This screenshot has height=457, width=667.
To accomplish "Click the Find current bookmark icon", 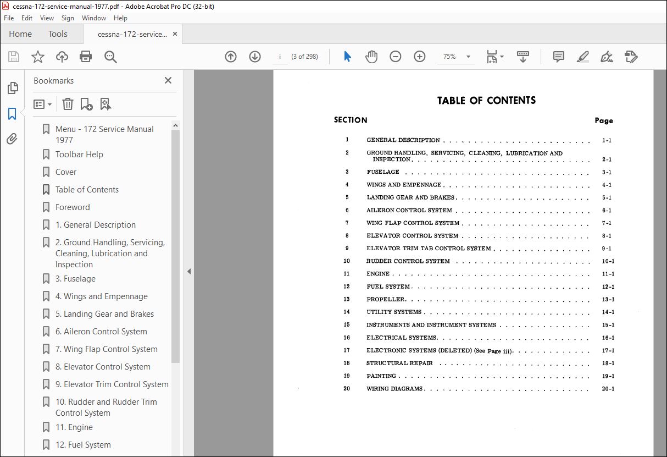I will click(x=105, y=104).
